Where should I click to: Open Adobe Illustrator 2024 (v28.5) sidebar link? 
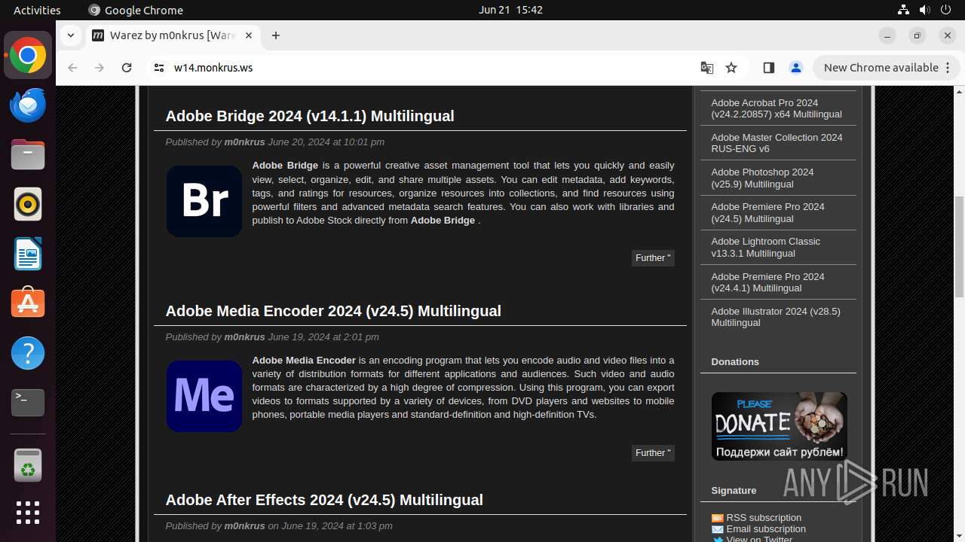(776, 317)
